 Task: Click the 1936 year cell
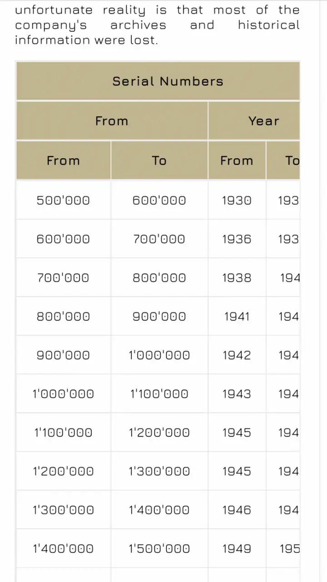tap(237, 239)
